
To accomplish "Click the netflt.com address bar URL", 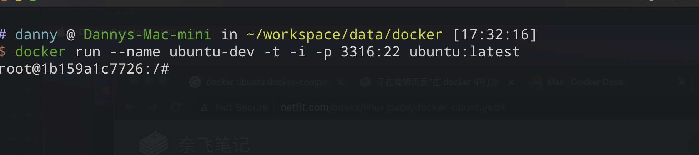I will coord(393,107).
